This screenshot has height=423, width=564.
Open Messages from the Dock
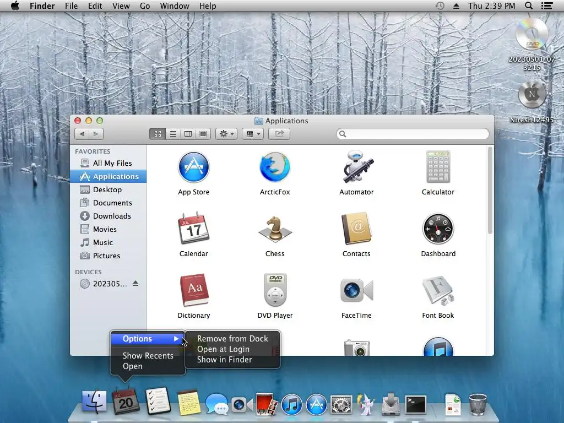pos(216,404)
